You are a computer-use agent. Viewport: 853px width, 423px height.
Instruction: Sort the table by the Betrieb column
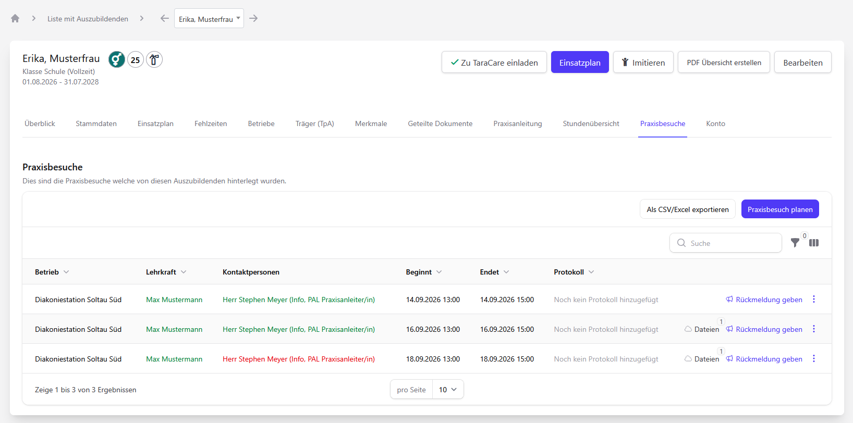click(x=52, y=272)
